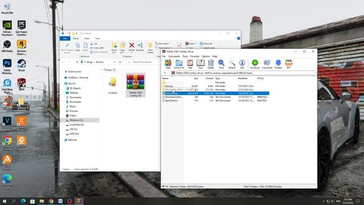Expand the Explorer address history dropdown

(x=114, y=62)
